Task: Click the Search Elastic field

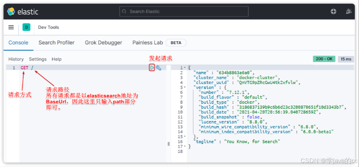Action: point(184,11)
